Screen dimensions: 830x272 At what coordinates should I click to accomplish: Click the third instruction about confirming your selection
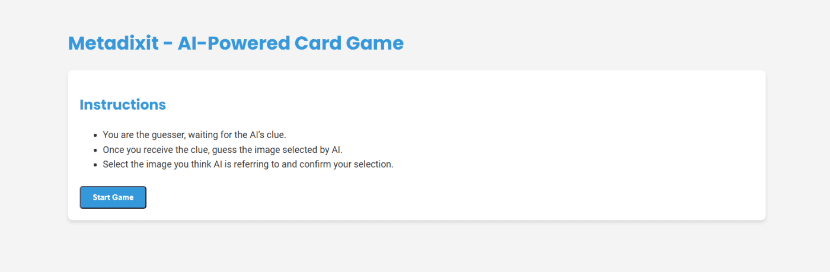248,164
